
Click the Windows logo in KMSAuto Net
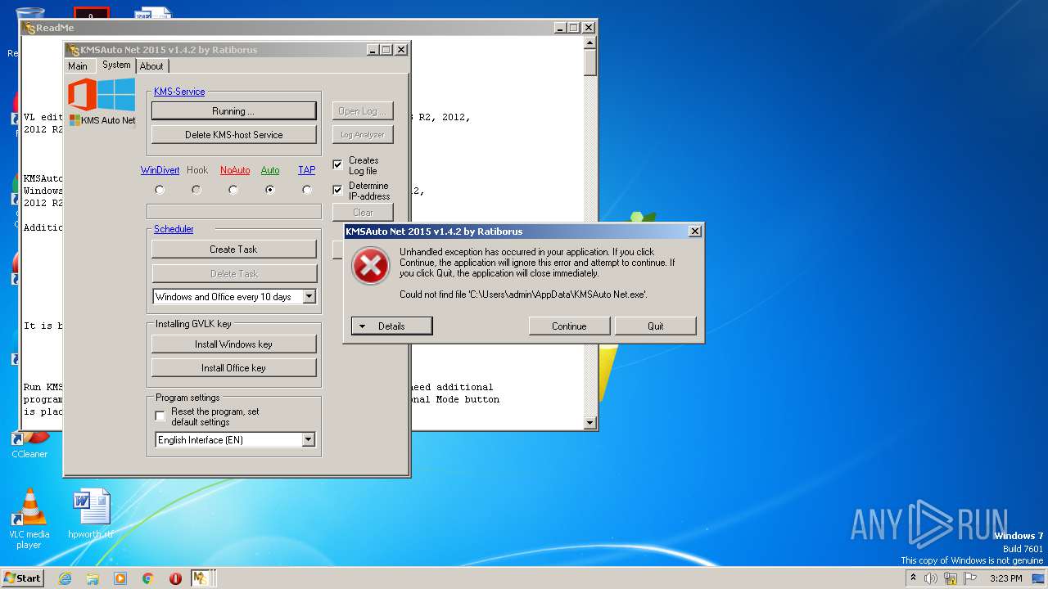coord(117,94)
